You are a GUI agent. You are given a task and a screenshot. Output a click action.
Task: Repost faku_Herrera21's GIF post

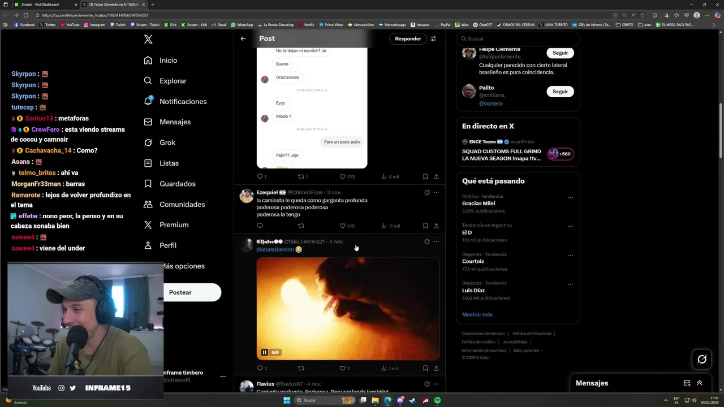pos(301,368)
